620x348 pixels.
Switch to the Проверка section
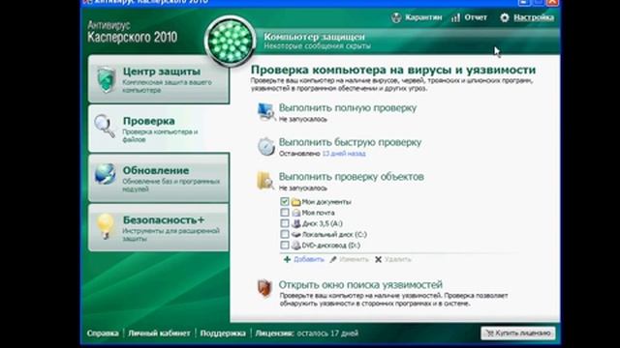point(159,129)
